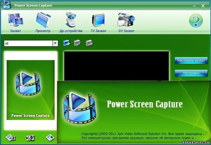
Task: Click the picture diamond icon
Action: 50,137
